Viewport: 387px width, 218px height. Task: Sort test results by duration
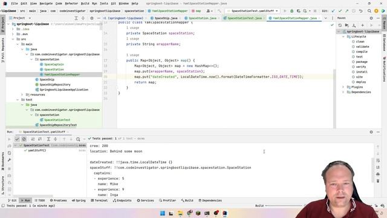coord(40,139)
